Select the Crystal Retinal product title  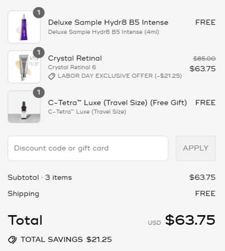[75, 58]
